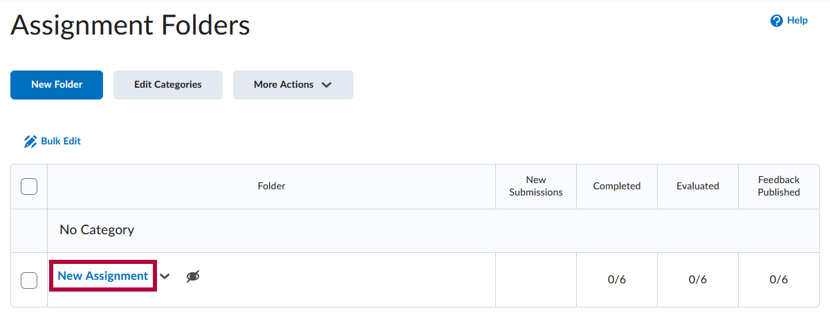Click the Help question mark icon
The width and height of the screenshot is (830, 313).
click(777, 21)
